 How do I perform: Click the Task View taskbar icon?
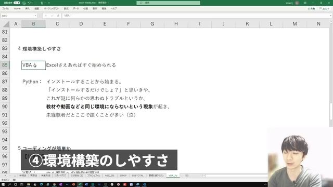click(22, 184)
